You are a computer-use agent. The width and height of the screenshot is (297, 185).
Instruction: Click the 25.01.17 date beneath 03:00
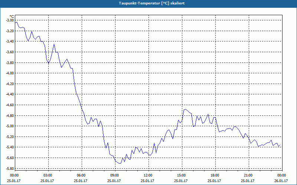click(x=47, y=181)
